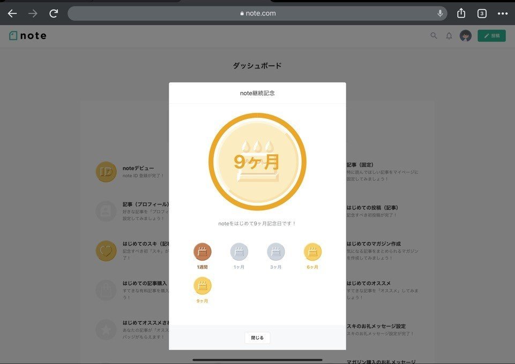Click the note logo
Image resolution: width=515 pixels, height=364 pixels.
(x=27, y=35)
